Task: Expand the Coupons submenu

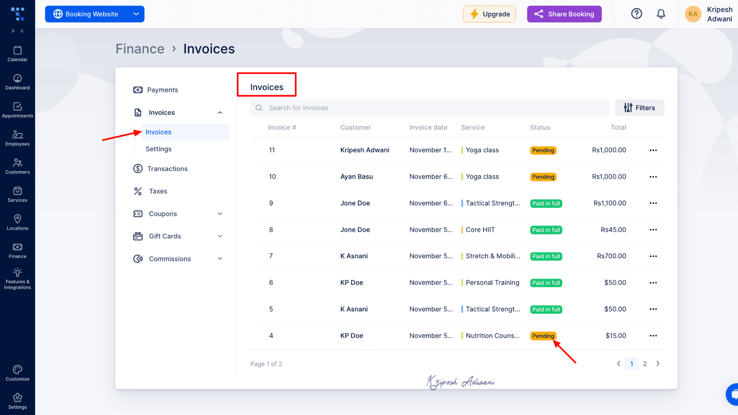Action: (220, 214)
